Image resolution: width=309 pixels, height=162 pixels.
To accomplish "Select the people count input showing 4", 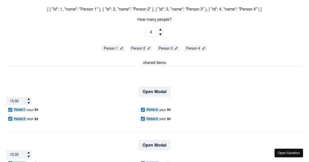I will (x=151, y=32).
